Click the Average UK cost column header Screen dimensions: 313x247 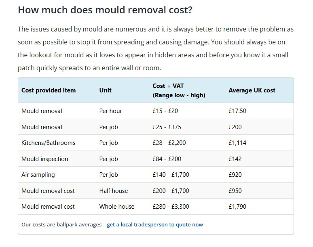click(252, 90)
